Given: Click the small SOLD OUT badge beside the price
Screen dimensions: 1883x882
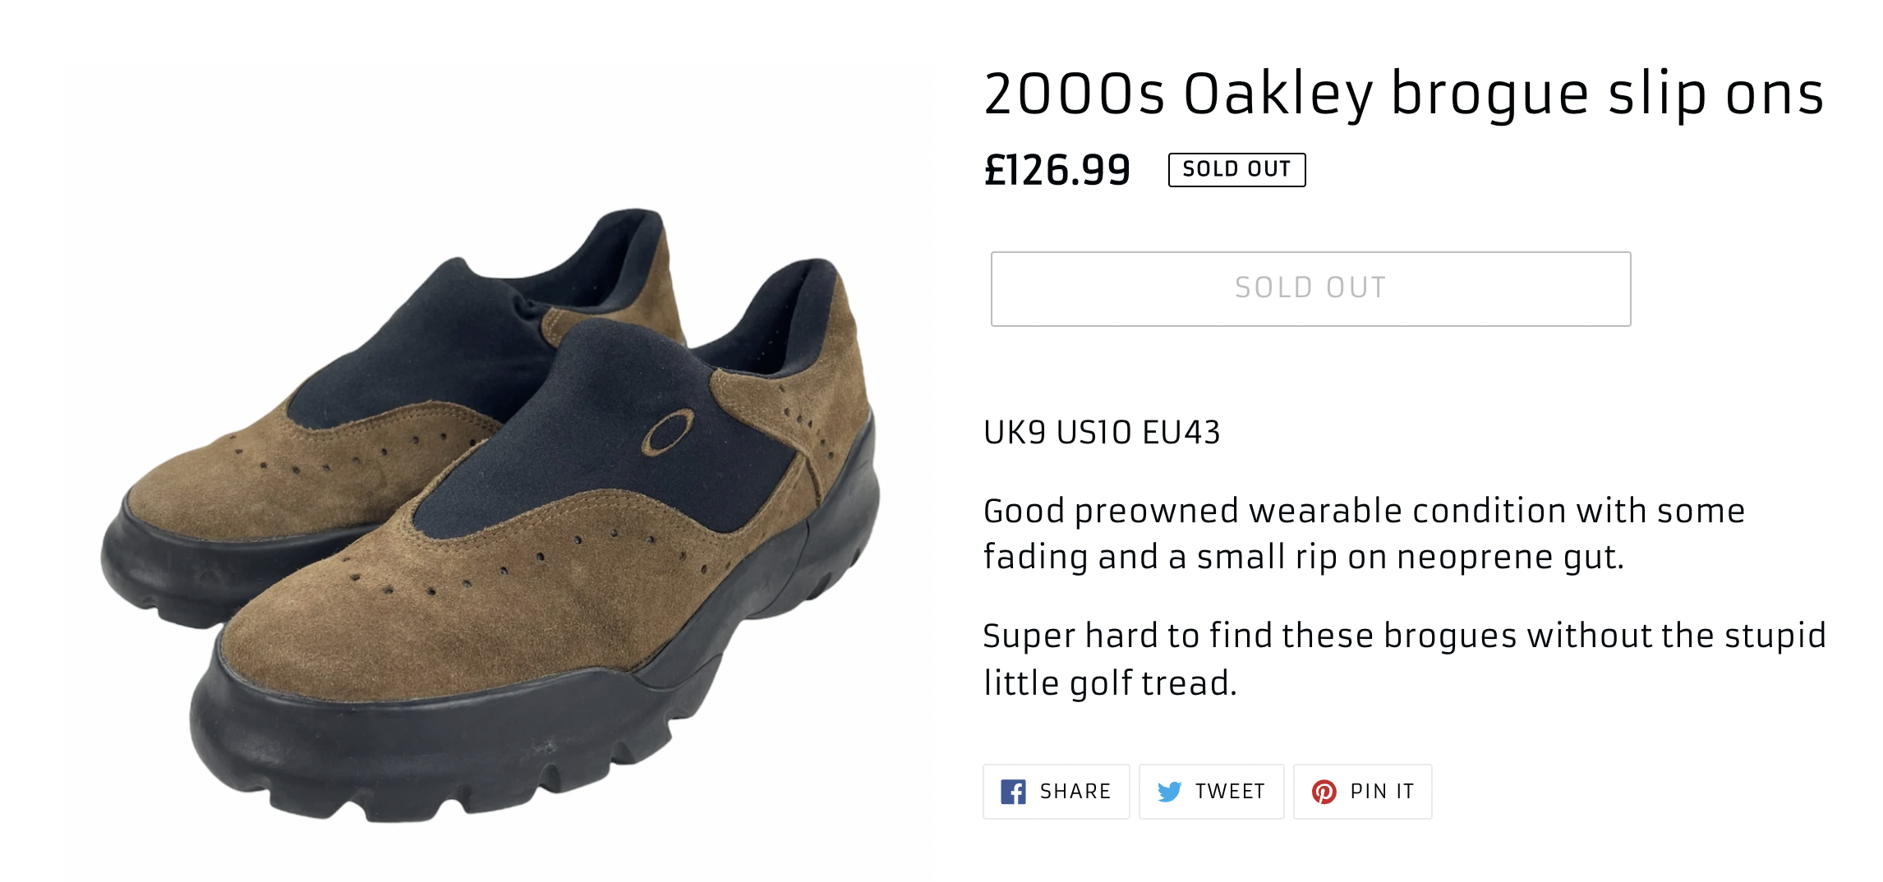Looking at the screenshot, I should pos(1236,170).
